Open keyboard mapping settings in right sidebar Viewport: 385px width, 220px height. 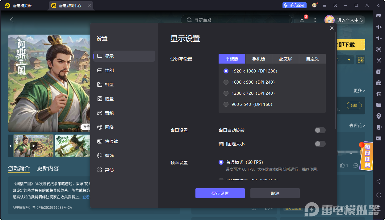click(379, 16)
